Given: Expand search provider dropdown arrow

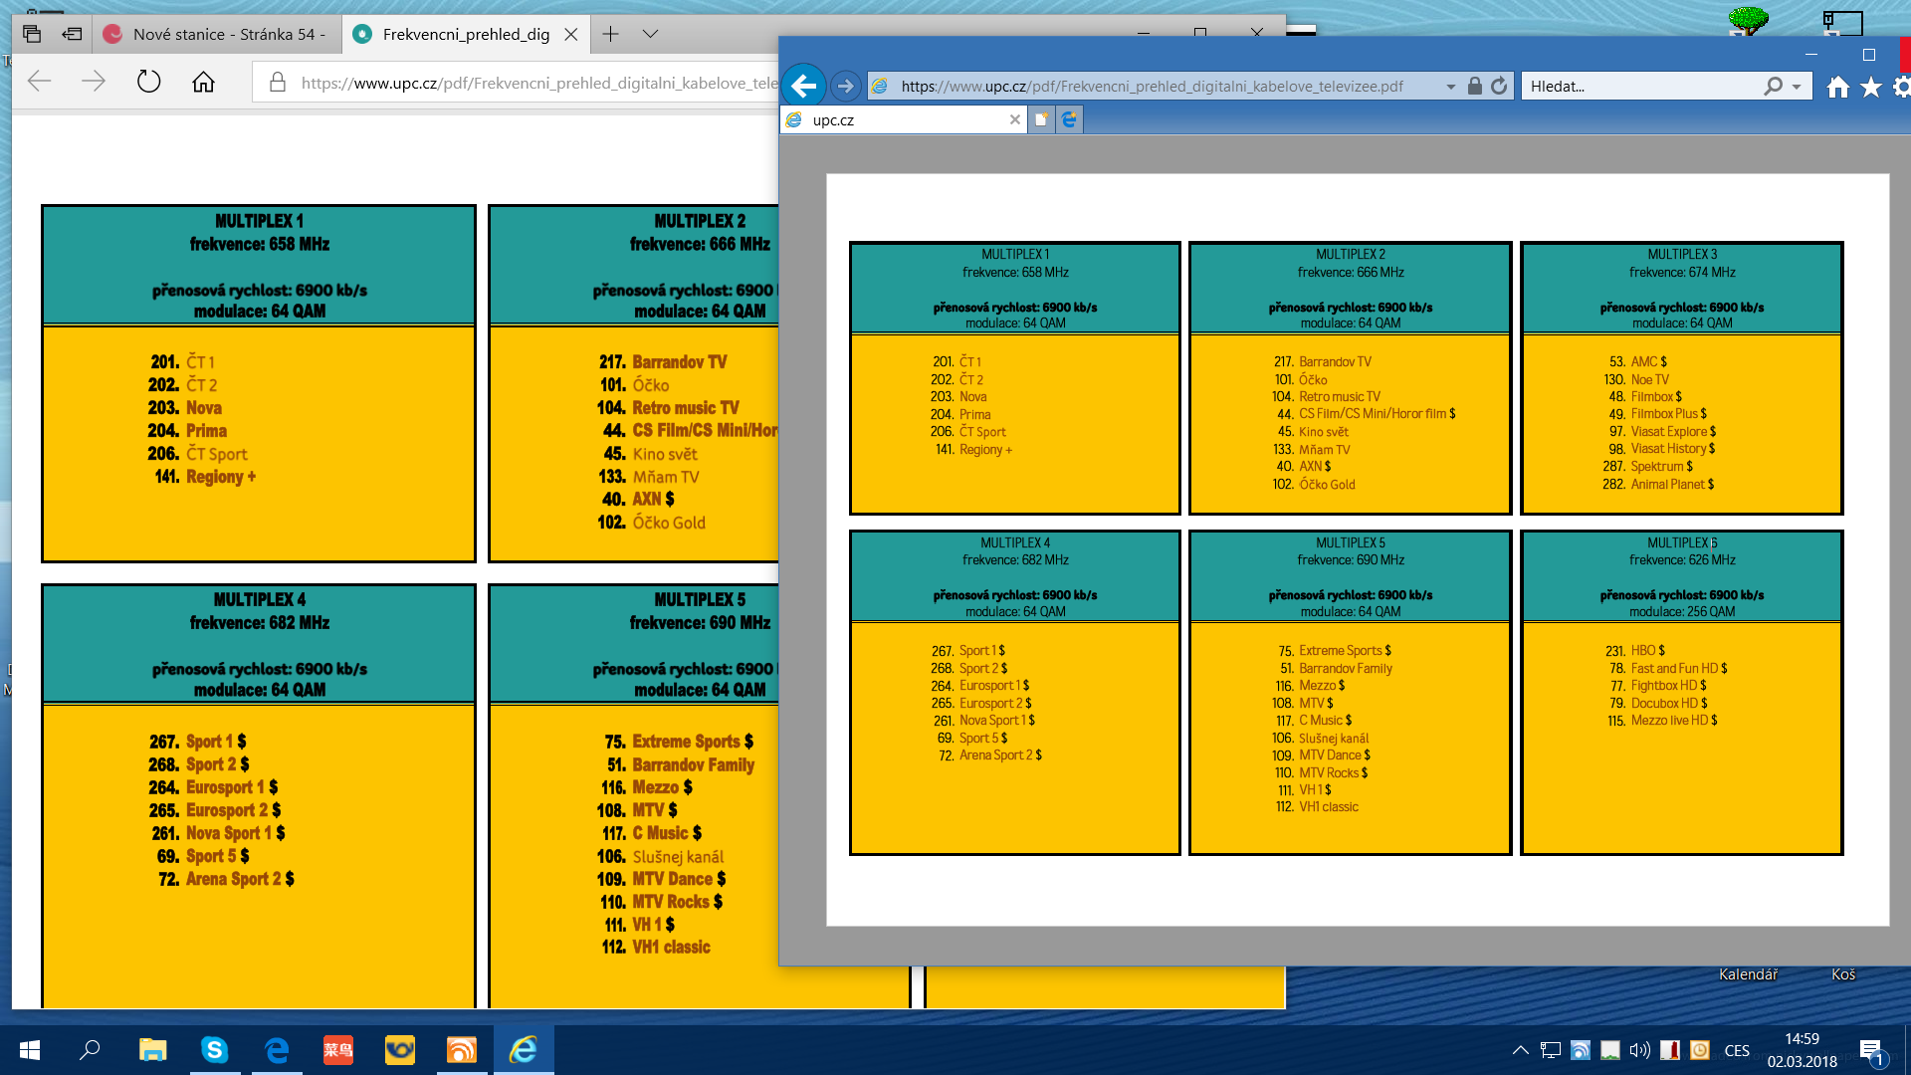Looking at the screenshot, I should (1797, 87).
